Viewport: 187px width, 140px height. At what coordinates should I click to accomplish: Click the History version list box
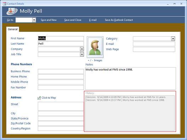tap(130, 113)
